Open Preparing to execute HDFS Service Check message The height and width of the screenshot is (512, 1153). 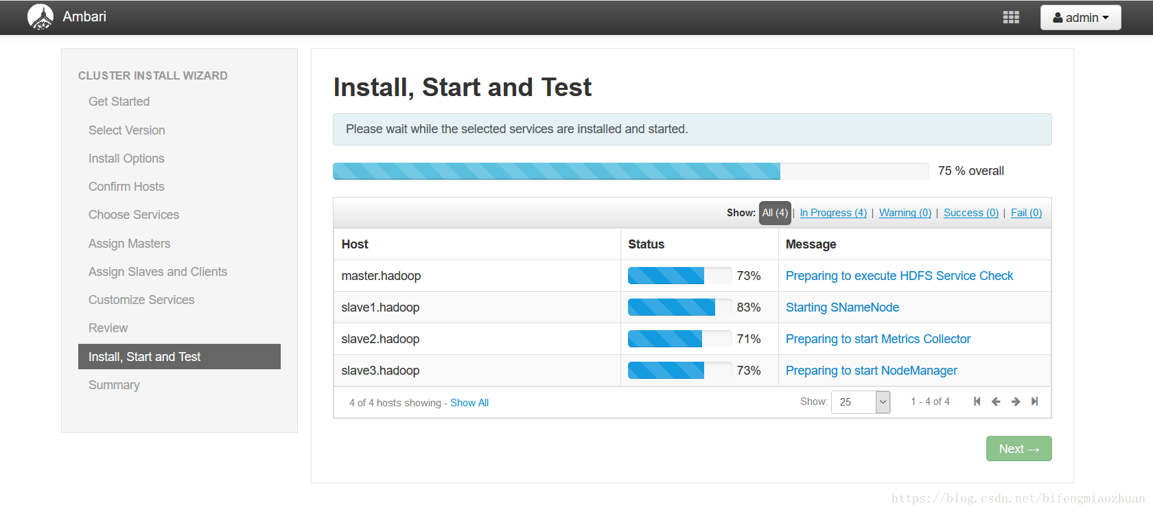tap(899, 276)
